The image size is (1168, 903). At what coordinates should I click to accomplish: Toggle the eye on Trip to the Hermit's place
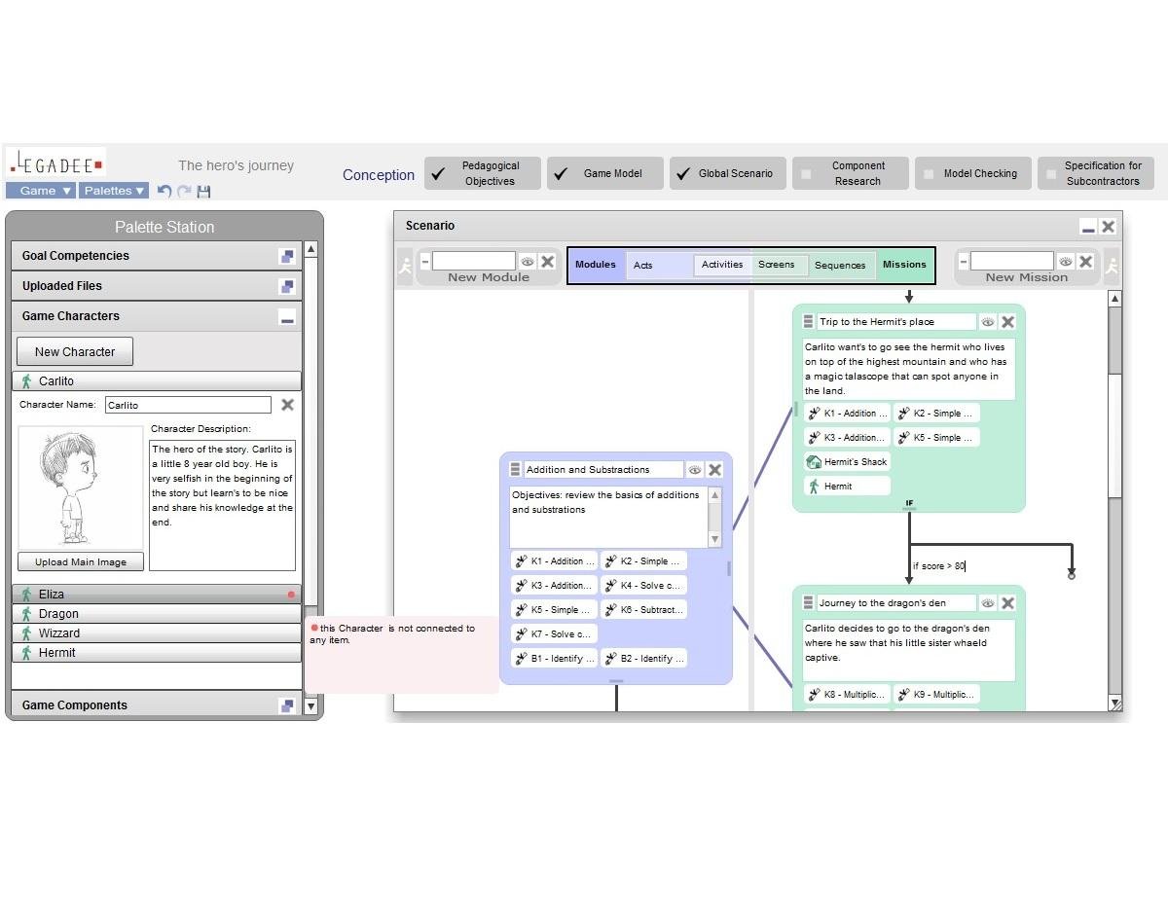(988, 321)
